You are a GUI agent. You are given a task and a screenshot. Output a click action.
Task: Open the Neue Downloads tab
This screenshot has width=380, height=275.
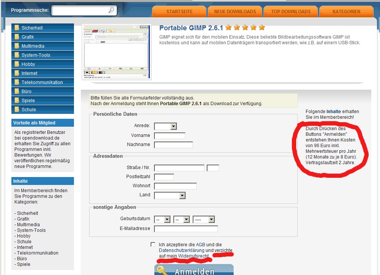coord(235,12)
